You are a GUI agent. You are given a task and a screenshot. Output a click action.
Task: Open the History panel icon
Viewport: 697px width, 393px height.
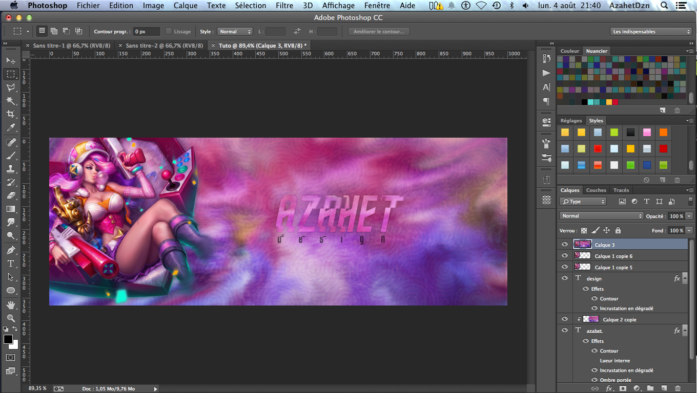click(546, 59)
